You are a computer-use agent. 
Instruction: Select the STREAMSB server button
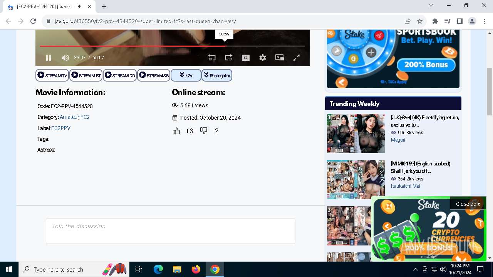pyautogui.click(x=154, y=75)
